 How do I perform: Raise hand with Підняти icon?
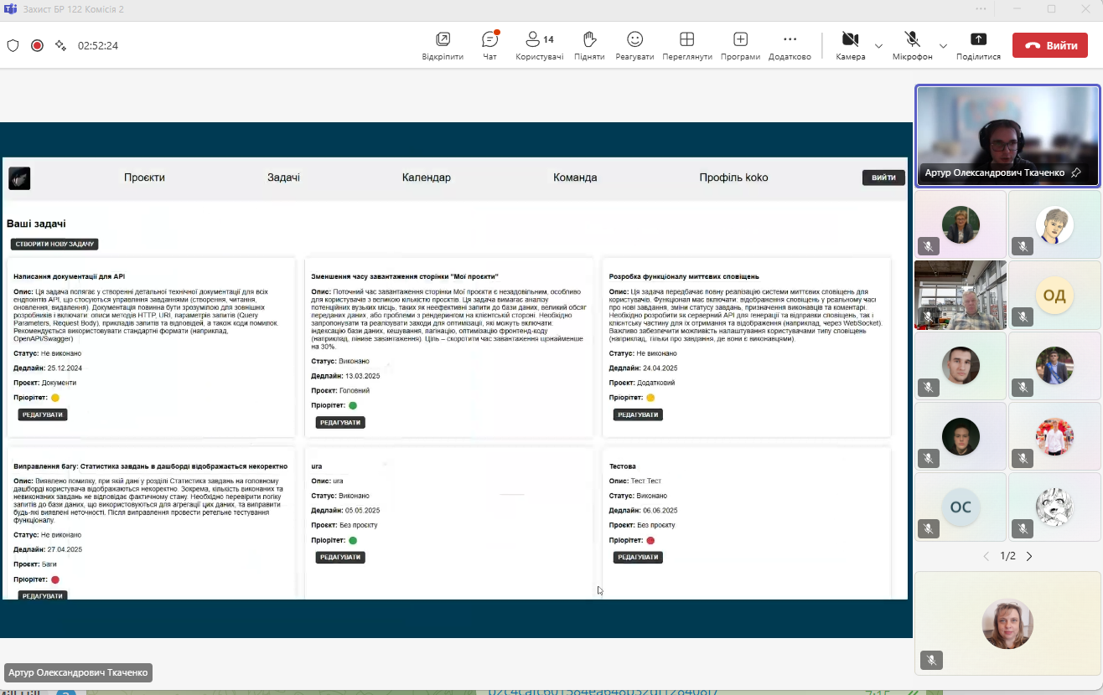tap(589, 45)
